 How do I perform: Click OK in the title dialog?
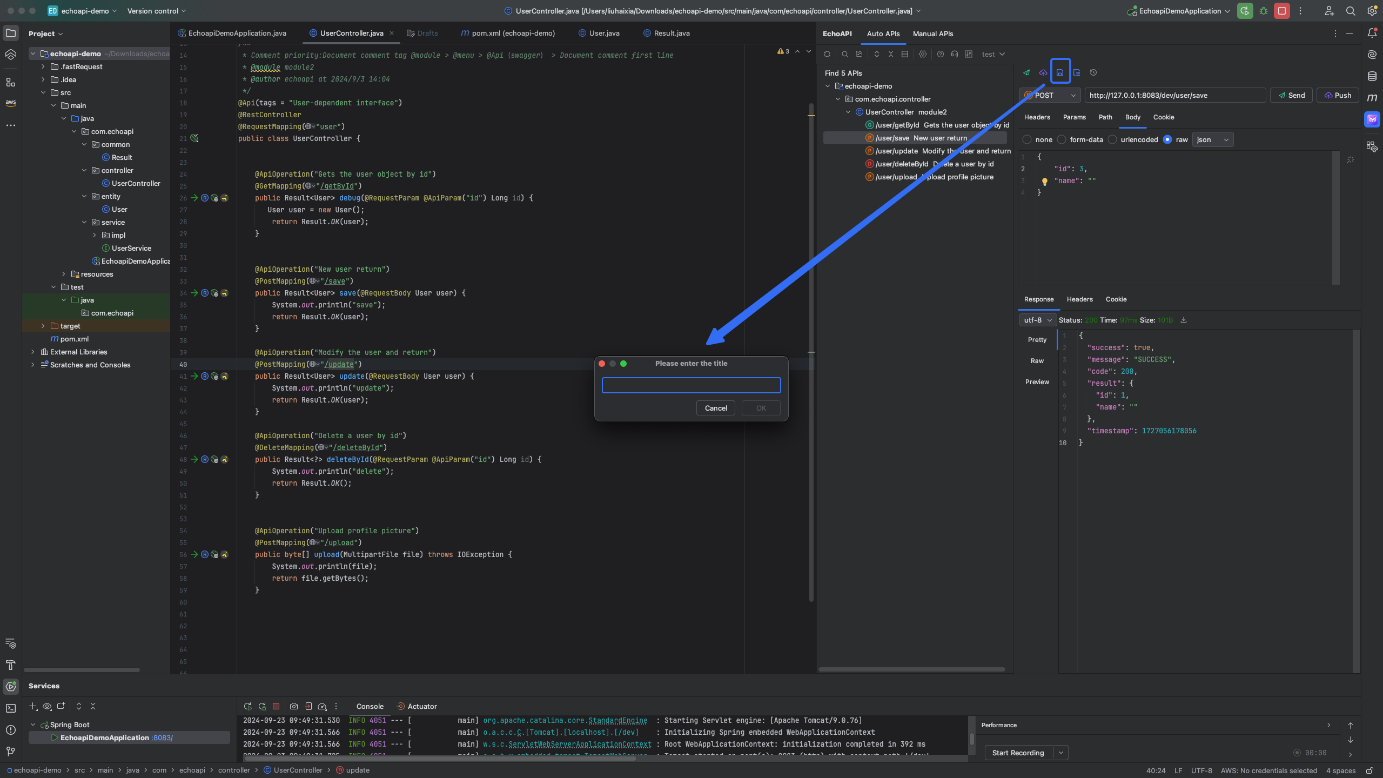(x=761, y=408)
